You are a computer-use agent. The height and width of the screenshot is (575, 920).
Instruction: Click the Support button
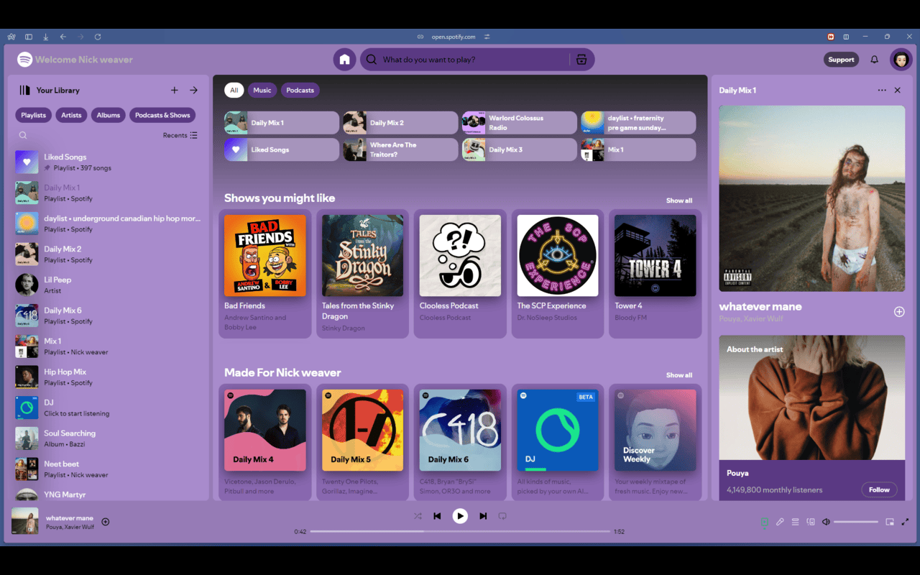pyautogui.click(x=841, y=60)
